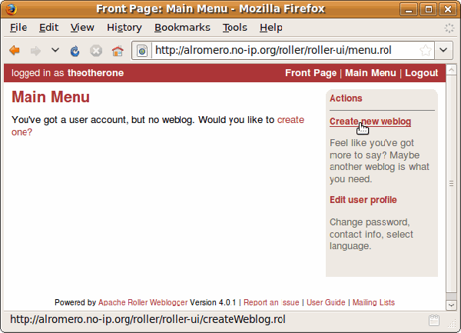
Task: Go to the browser Home page
Action: (x=118, y=51)
